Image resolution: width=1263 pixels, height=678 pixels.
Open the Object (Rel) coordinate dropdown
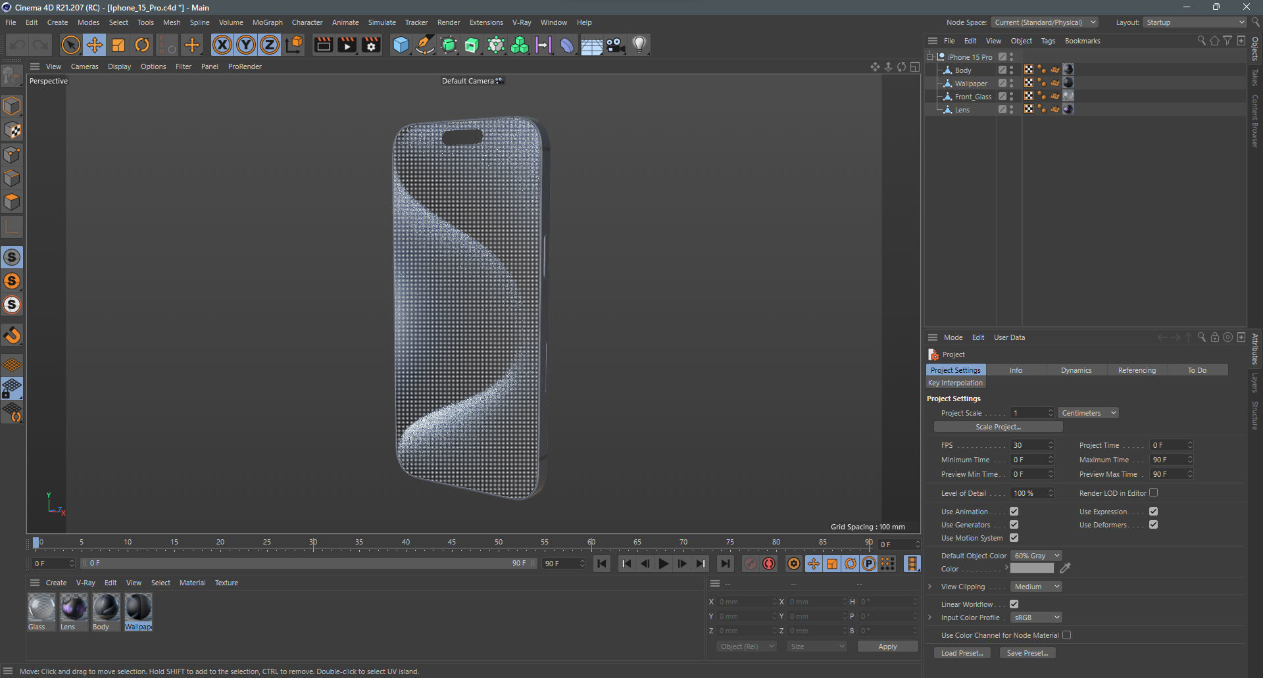[x=747, y=646]
